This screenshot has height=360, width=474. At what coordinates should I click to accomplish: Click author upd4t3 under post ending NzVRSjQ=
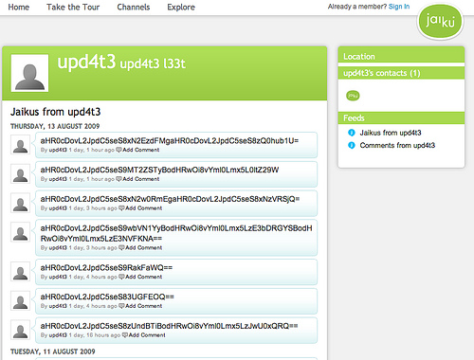(58, 208)
